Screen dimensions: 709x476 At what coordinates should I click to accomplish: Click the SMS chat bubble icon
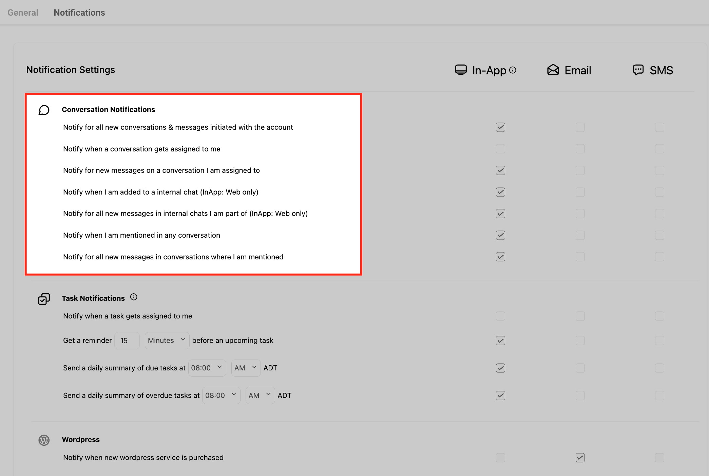point(638,70)
